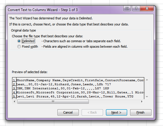Click the collapse dialog icon in title bar
The width and height of the screenshot is (163, 126).
[127, 8]
